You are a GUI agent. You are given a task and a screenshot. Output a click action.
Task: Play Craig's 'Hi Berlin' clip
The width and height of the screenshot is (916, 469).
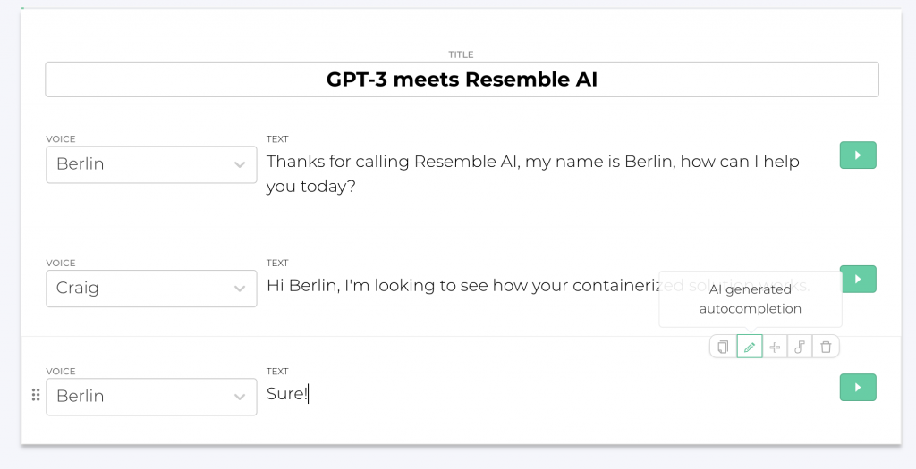click(859, 279)
